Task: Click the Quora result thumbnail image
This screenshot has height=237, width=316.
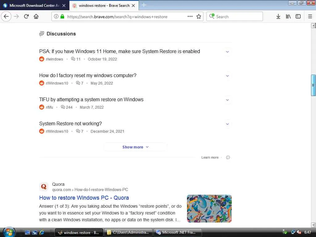Action: coord(209,209)
